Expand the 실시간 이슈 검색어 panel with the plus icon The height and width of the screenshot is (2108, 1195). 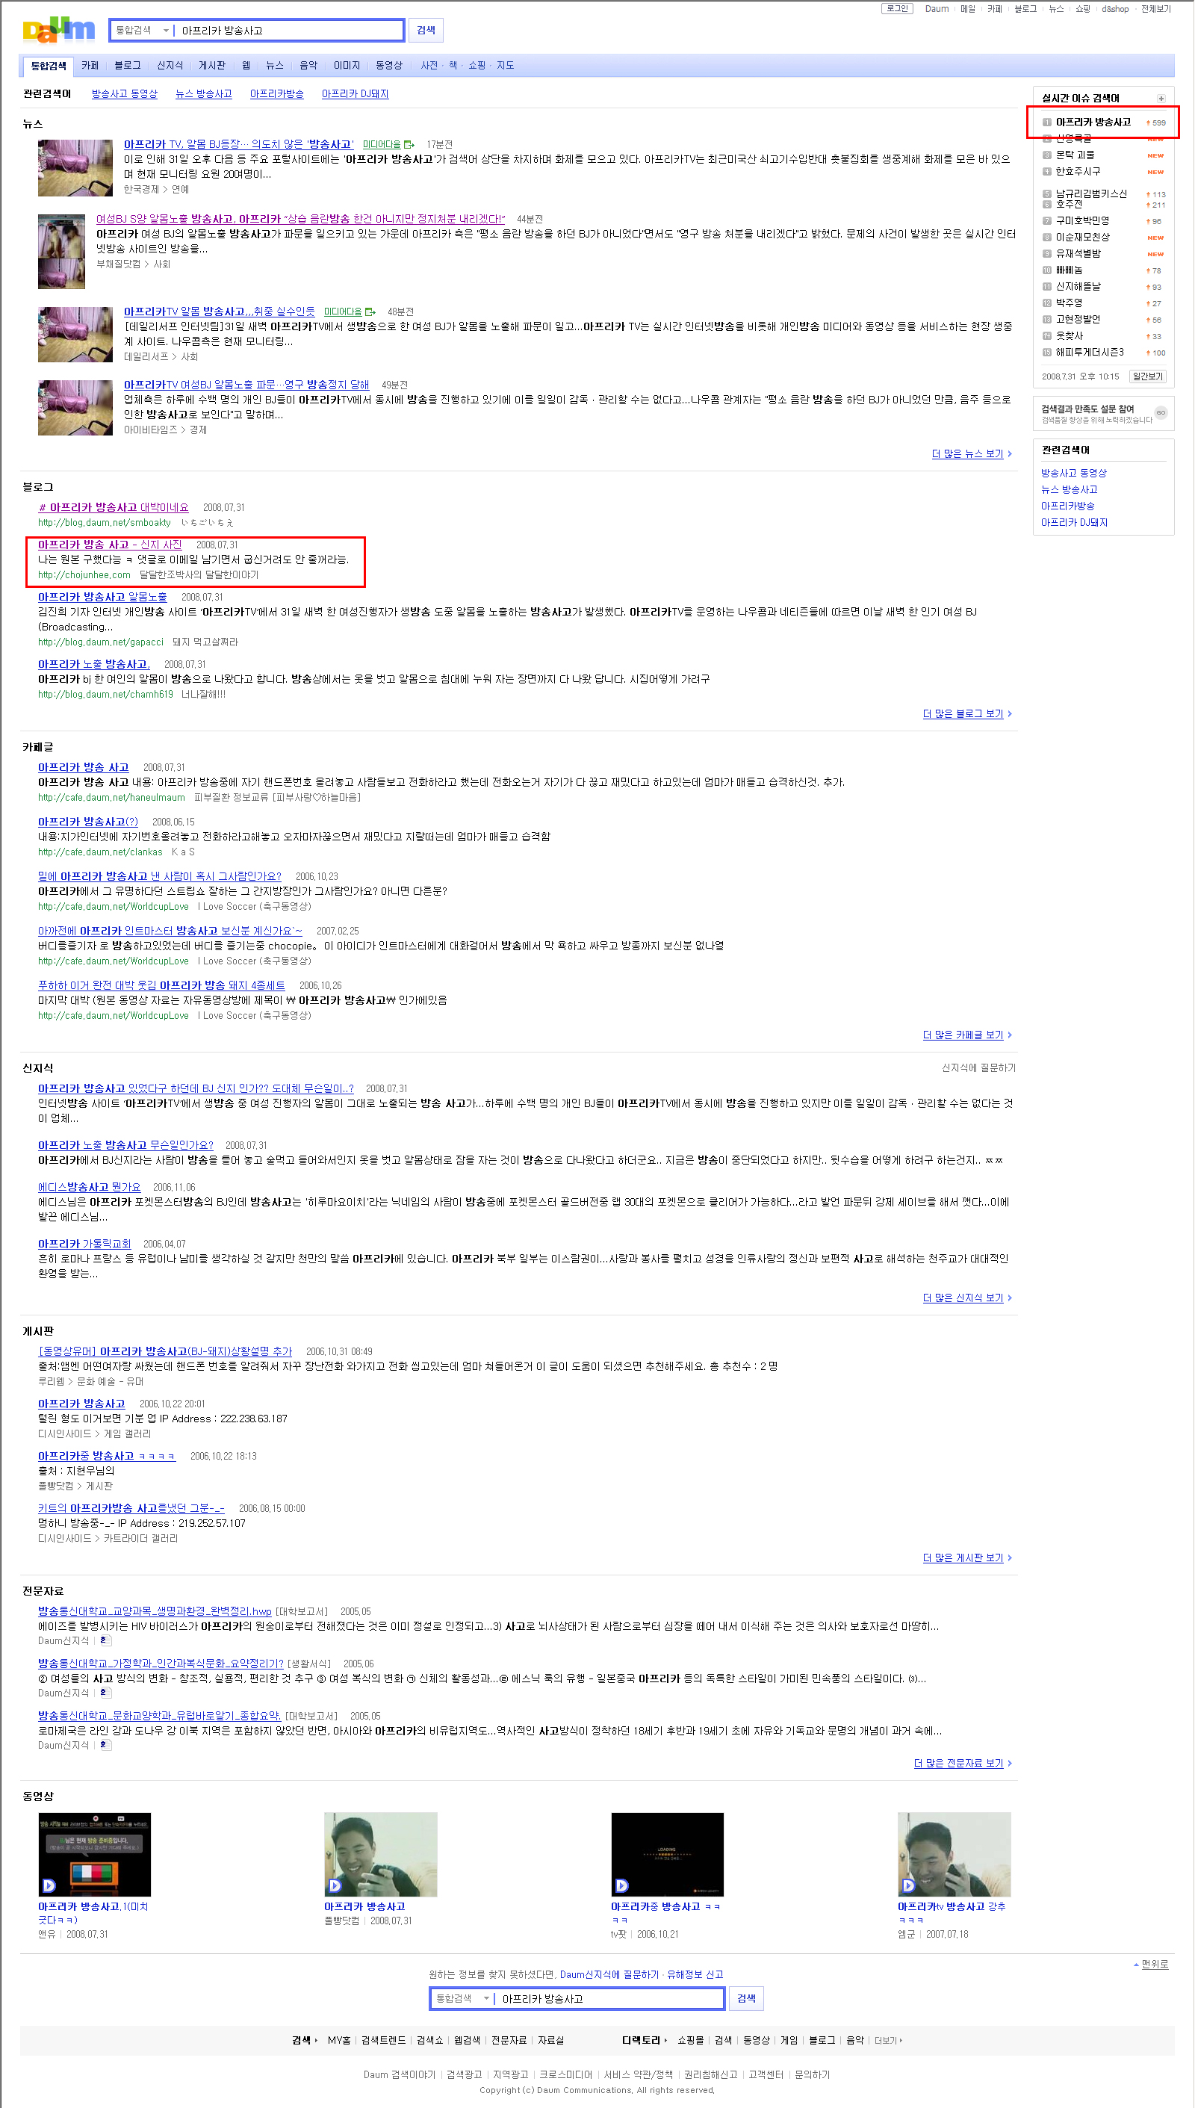pos(1161,99)
